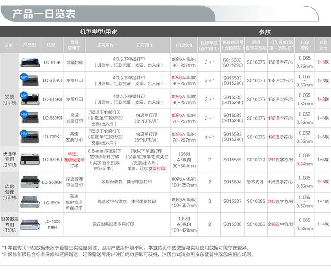The width and height of the screenshot is (331, 273).
Task: Click the 复写能力 column header
Action: click(323, 45)
